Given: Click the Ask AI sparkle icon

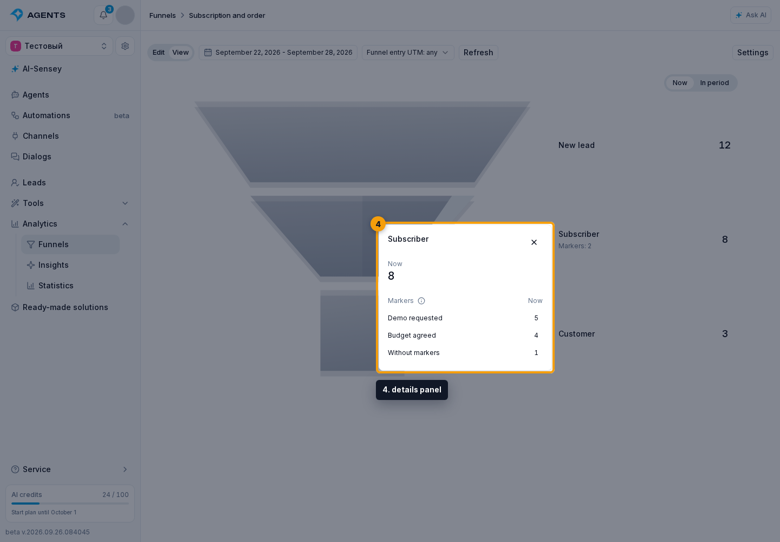Looking at the screenshot, I should [739, 15].
